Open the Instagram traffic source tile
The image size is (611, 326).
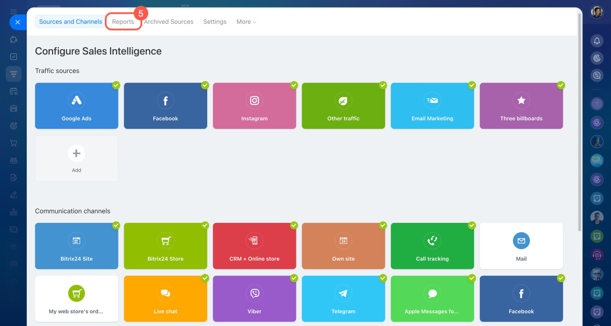254,106
